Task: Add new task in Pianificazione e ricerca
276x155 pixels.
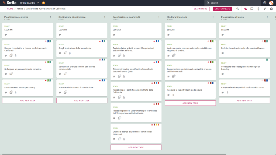Action: (x=28, y=101)
